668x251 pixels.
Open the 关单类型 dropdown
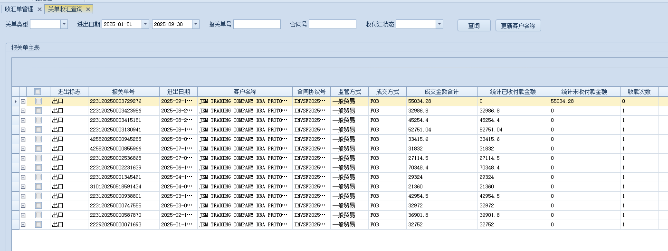64,24
